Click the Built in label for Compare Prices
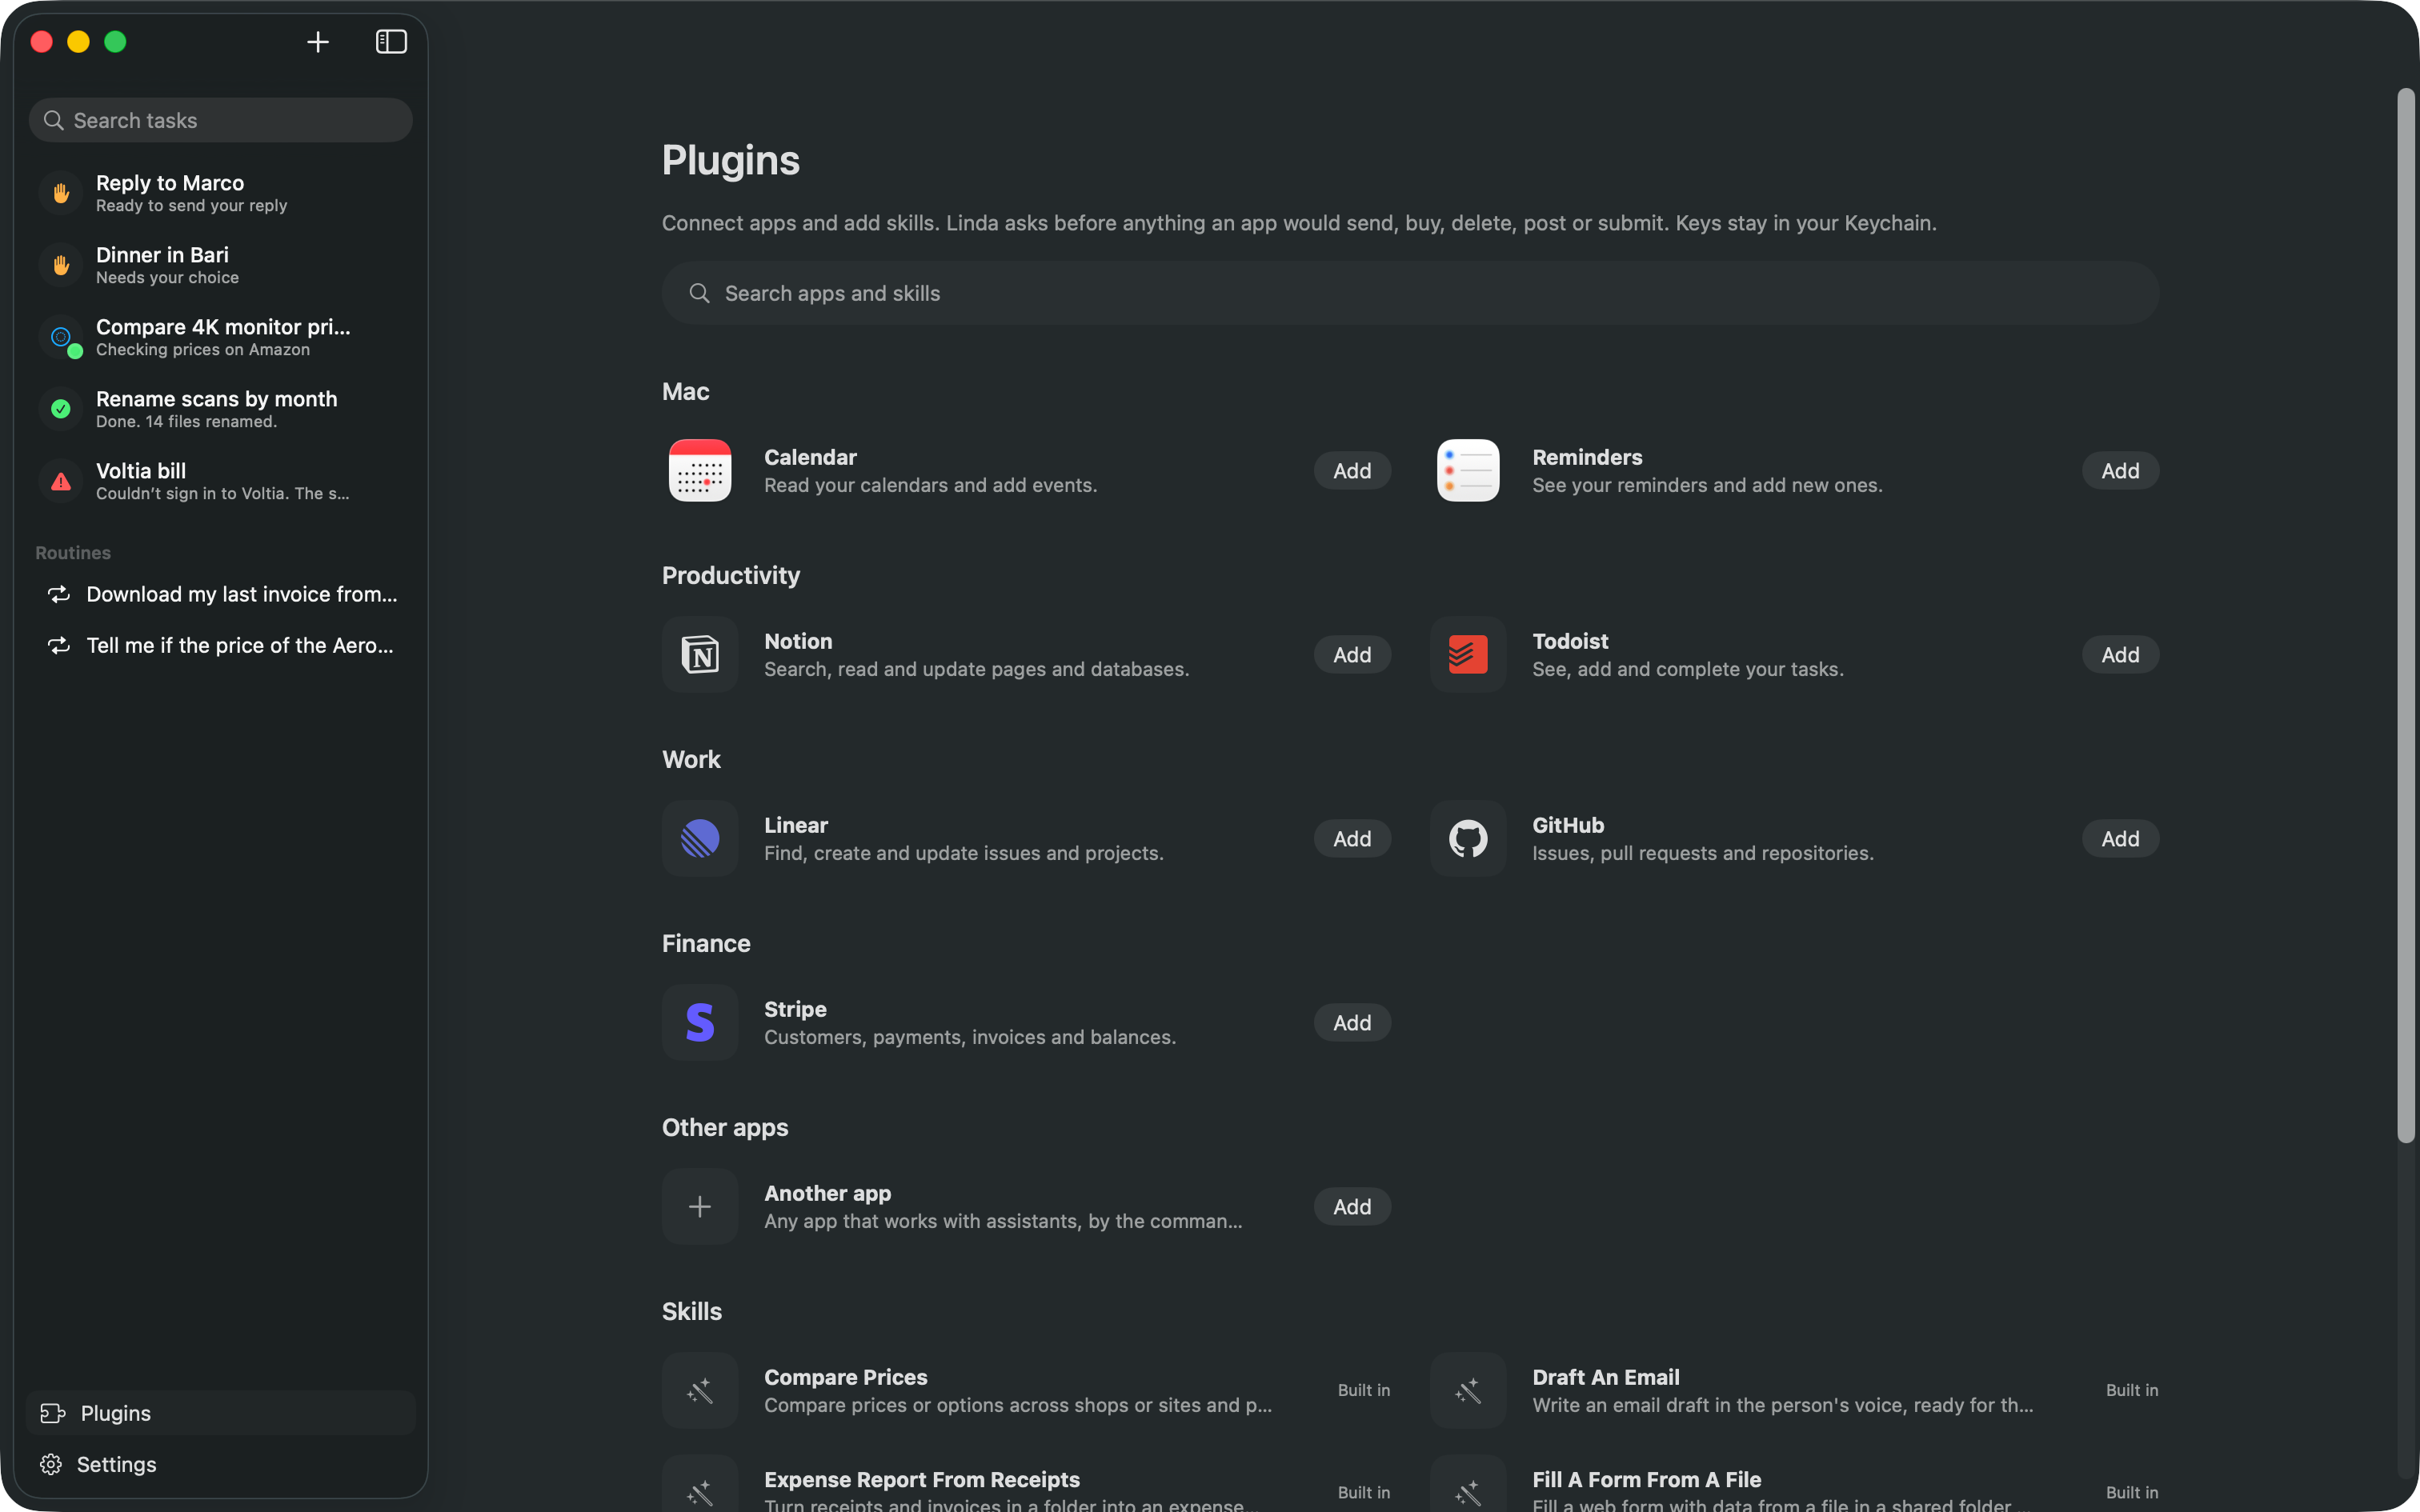This screenshot has height=1512, width=2420. click(1364, 1390)
